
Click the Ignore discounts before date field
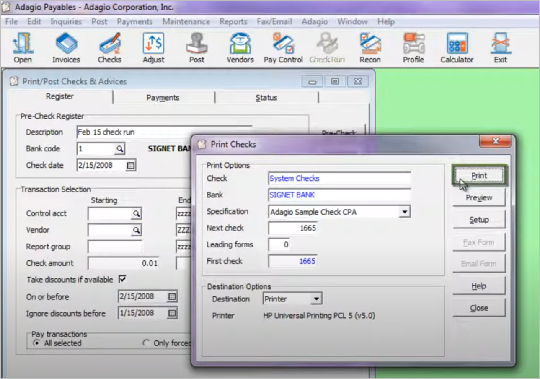[x=142, y=313]
